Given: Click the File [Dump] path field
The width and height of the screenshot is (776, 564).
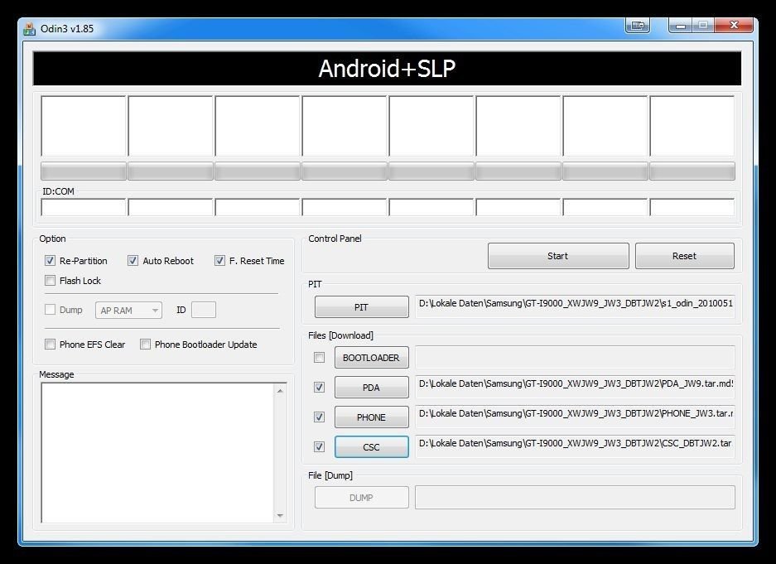Looking at the screenshot, I should [x=575, y=497].
